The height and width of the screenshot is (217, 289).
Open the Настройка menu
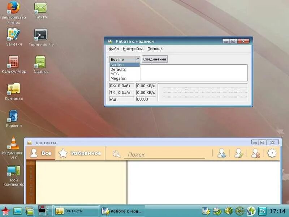point(133,49)
